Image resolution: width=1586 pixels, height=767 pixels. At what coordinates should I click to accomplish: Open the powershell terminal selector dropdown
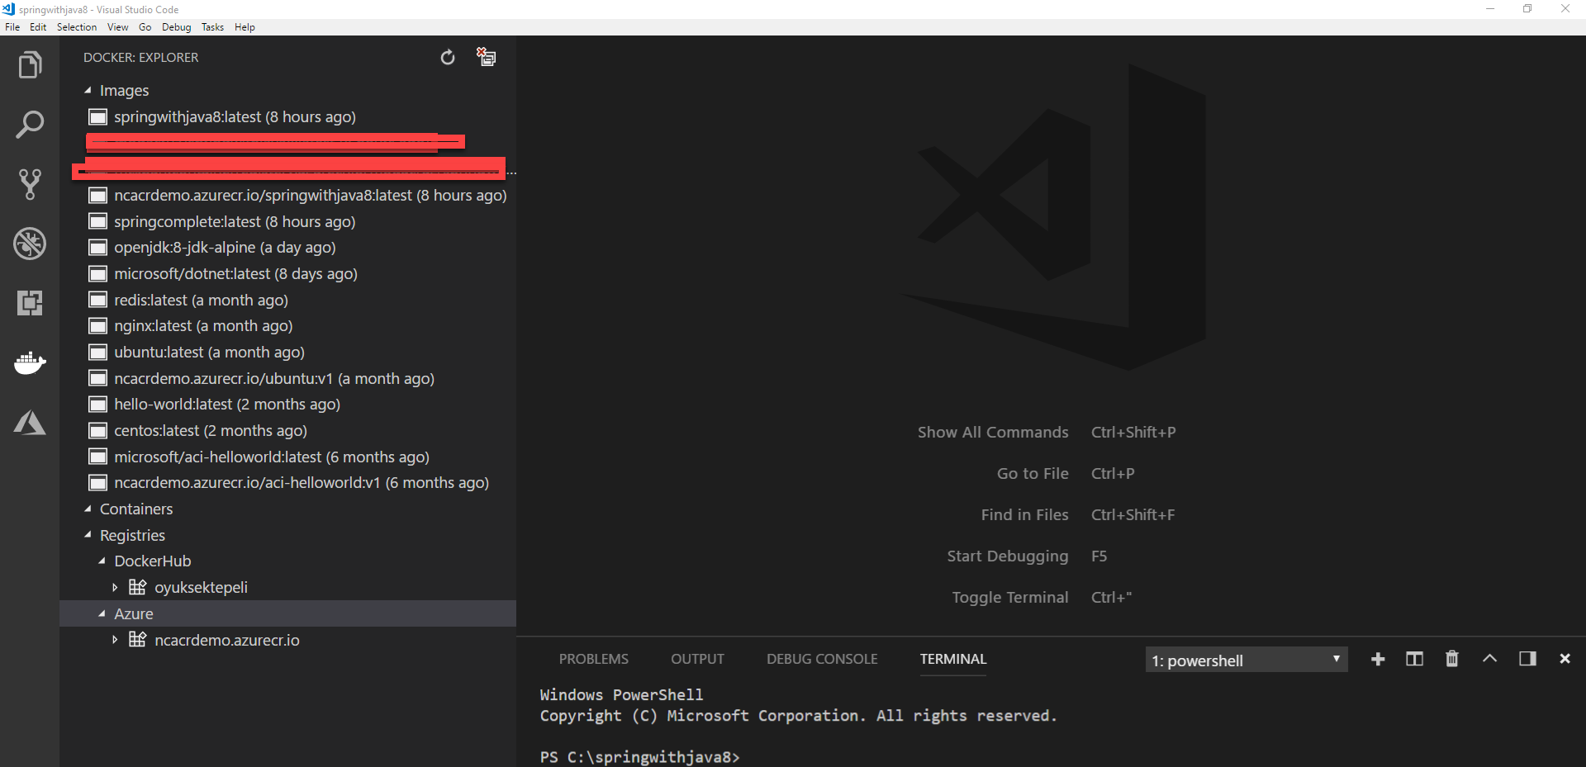pos(1246,660)
